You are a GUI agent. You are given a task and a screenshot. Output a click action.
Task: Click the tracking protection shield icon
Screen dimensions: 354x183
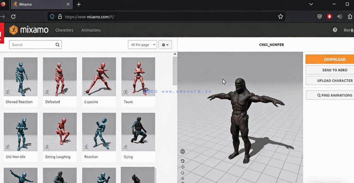pos(52,17)
